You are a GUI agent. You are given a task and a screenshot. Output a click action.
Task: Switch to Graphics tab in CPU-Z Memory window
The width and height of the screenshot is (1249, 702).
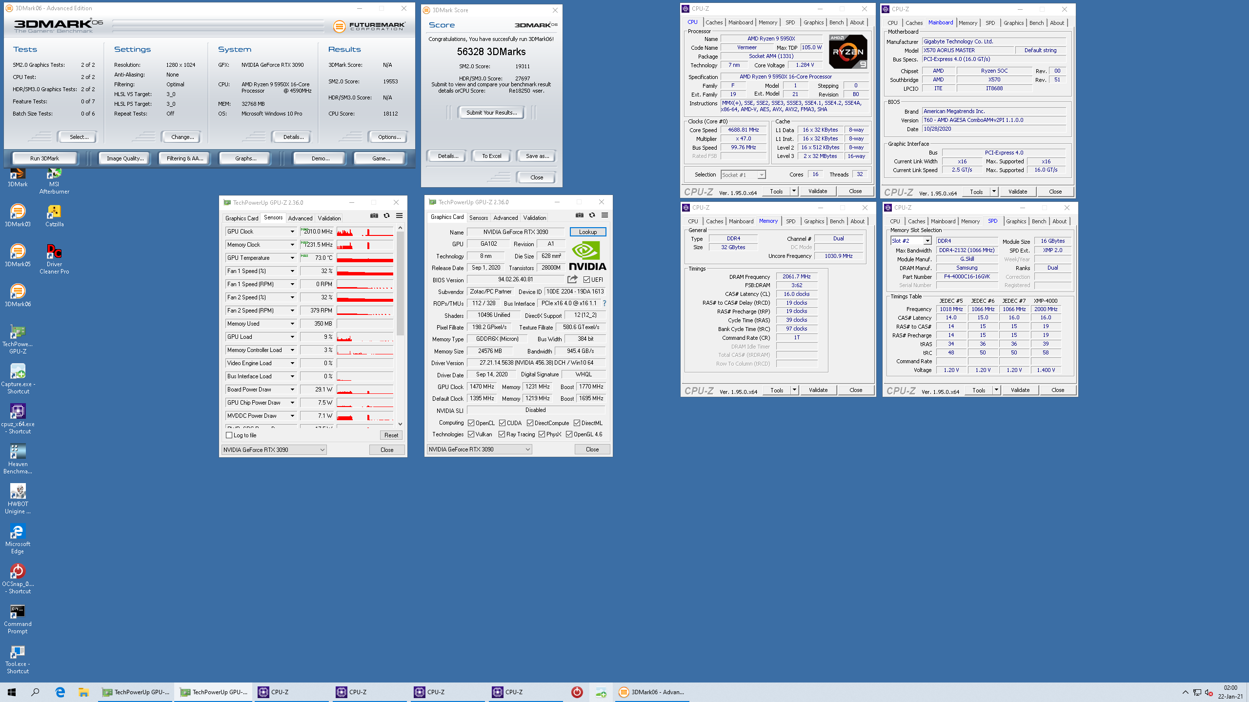coord(814,221)
